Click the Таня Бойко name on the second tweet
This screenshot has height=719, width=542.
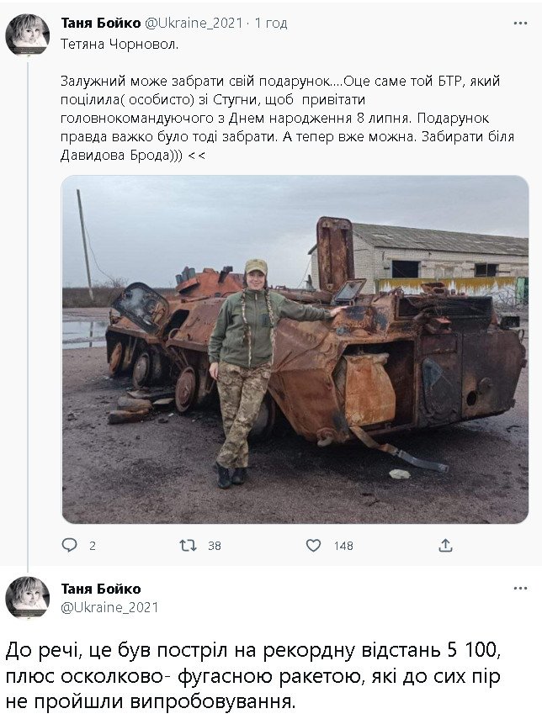(100, 589)
